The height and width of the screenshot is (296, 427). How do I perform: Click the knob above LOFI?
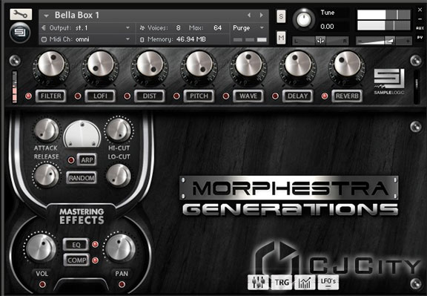100,65
